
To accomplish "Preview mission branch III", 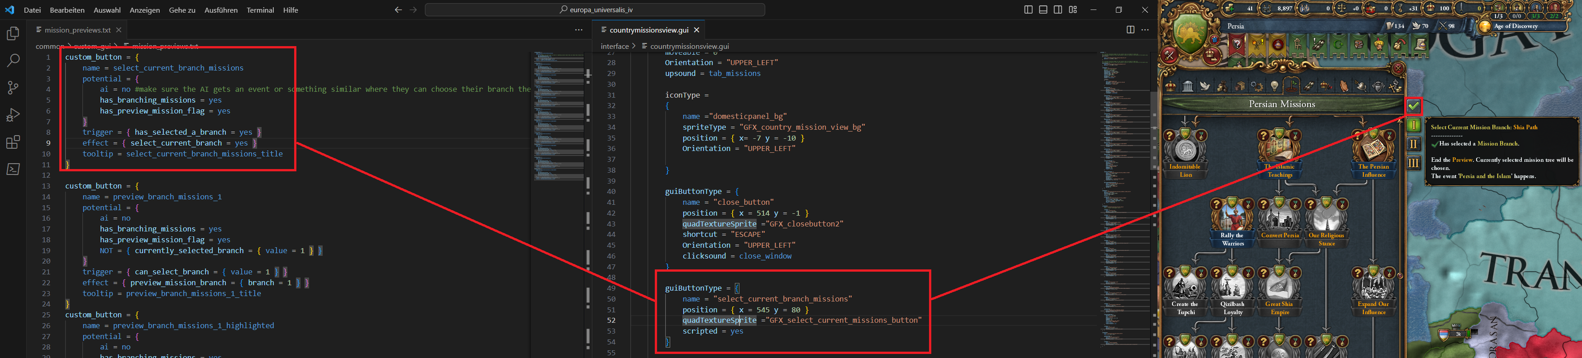I will point(1414,163).
